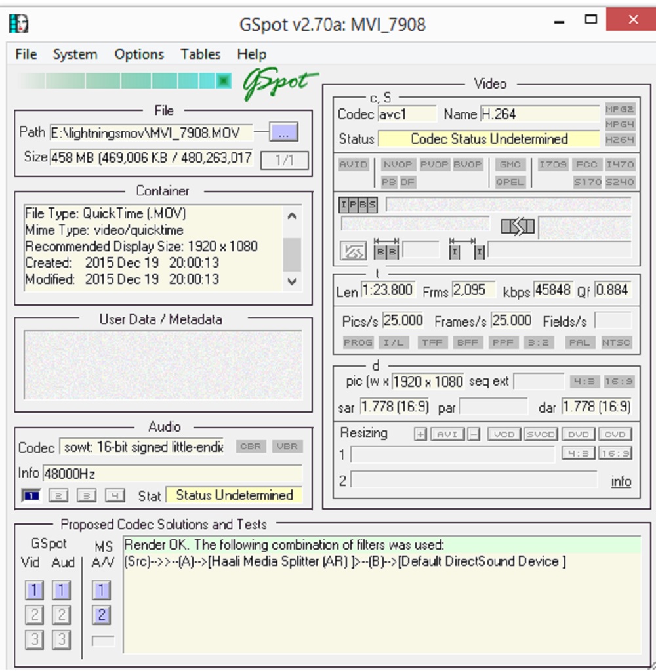The height and width of the screenshot is (671, 656).
Task: Open the File menu
Action: [26, 54]
